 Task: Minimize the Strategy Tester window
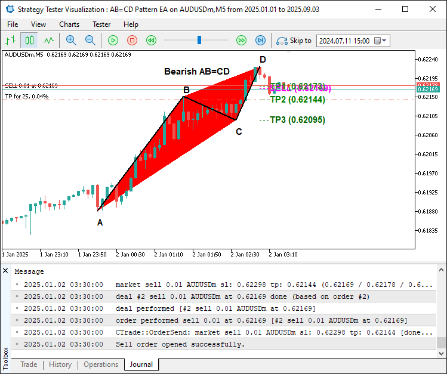(378, 9)
